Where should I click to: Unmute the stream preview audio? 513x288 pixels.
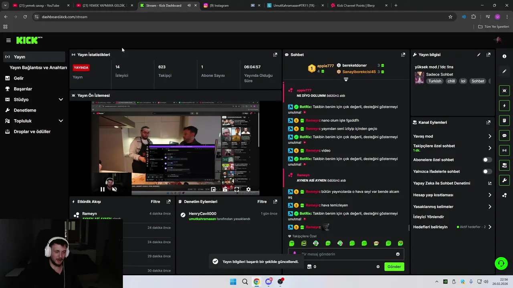coord(114,189)
